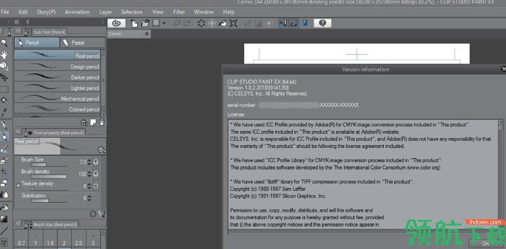506x249 pixels.
Task: Click the Fill bucket icon in the toolbar
Action: coord(222,23)
